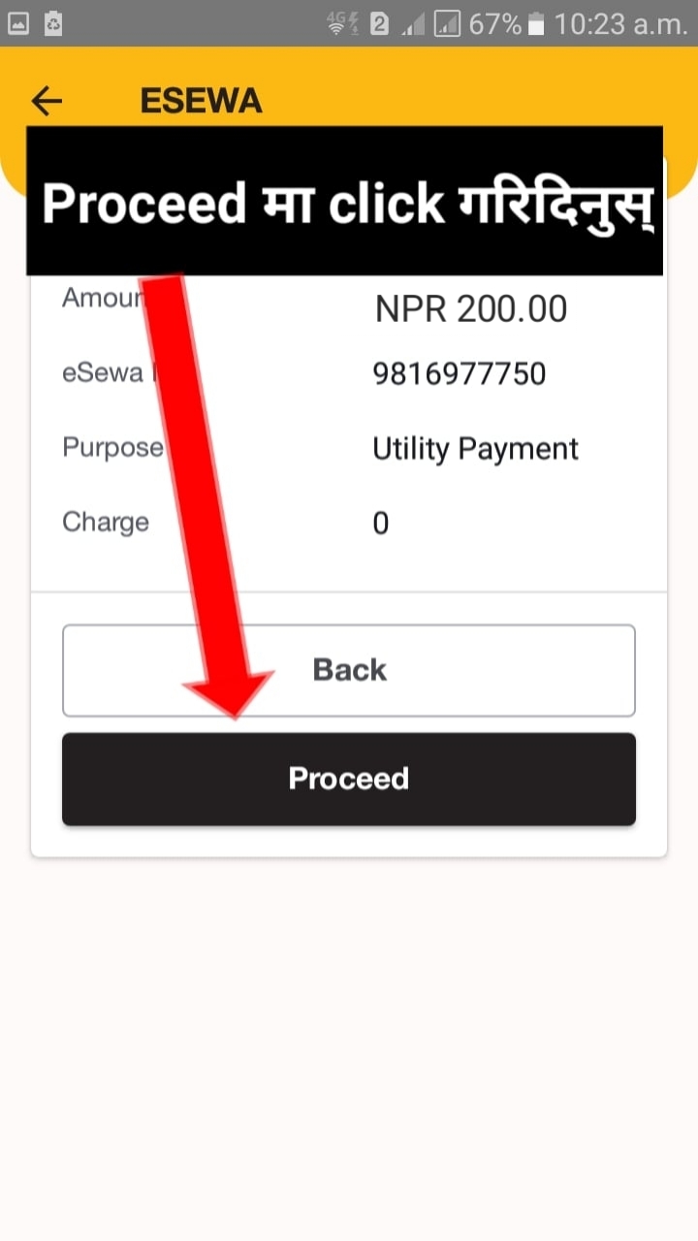Tap the white Back button
This screenshot has height=1241, width=698.
349,670
